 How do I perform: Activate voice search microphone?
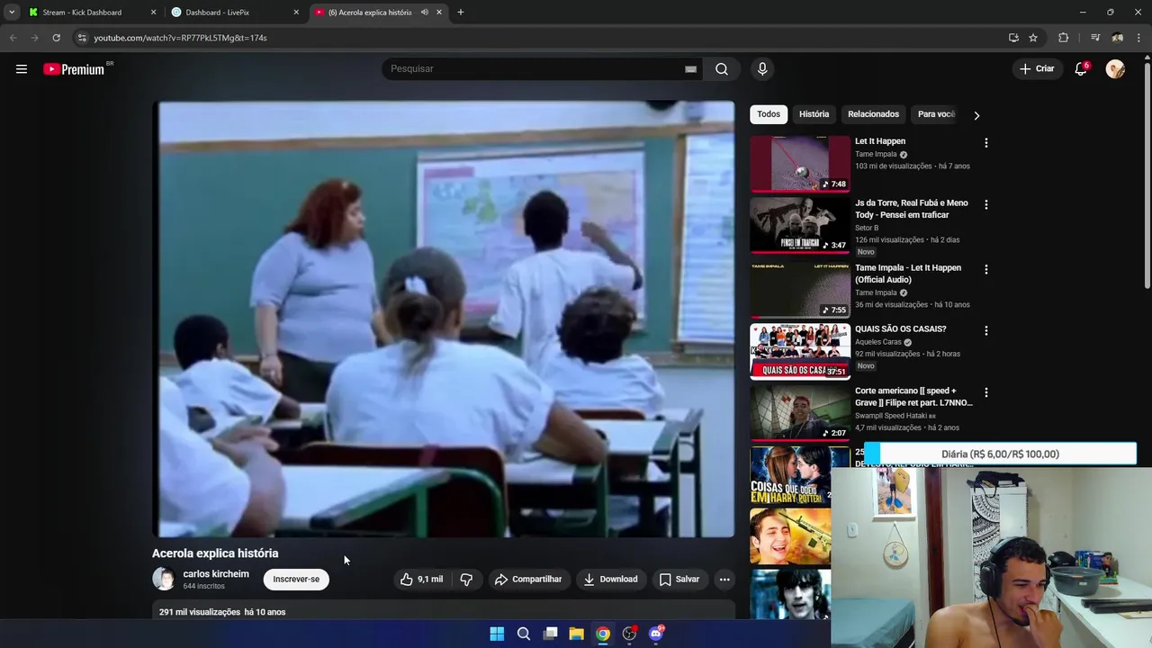[762, 69]
